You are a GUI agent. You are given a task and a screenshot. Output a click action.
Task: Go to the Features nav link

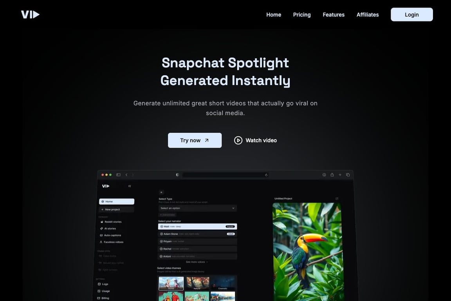334,15
